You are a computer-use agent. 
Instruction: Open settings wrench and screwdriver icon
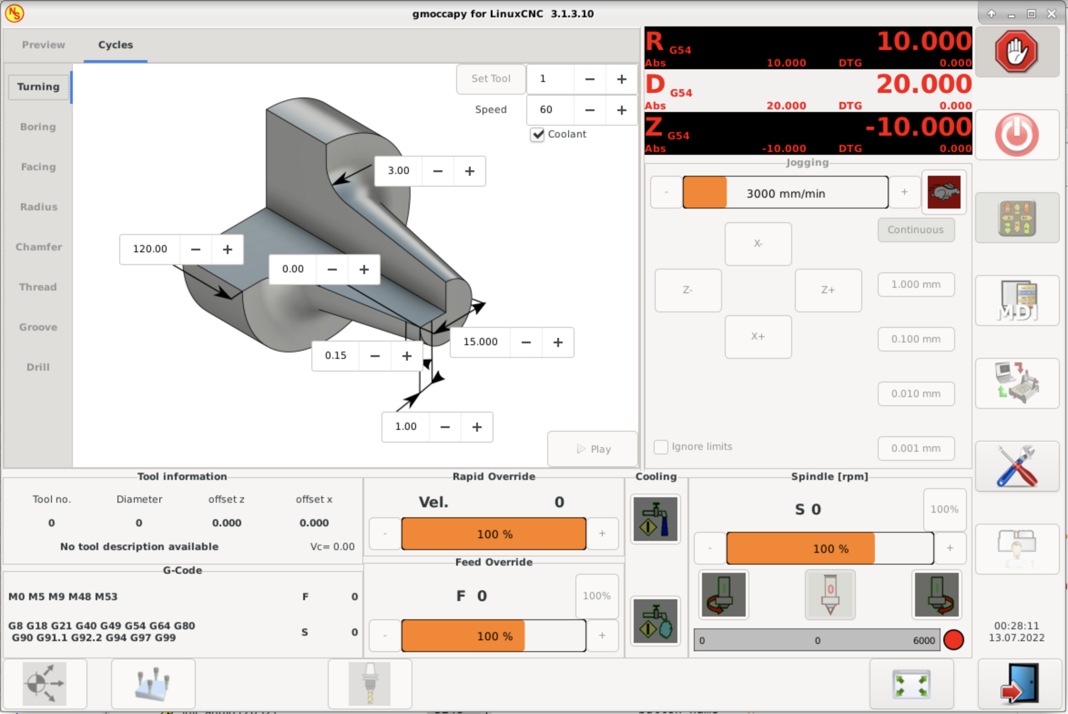(x=1017, y=466)
